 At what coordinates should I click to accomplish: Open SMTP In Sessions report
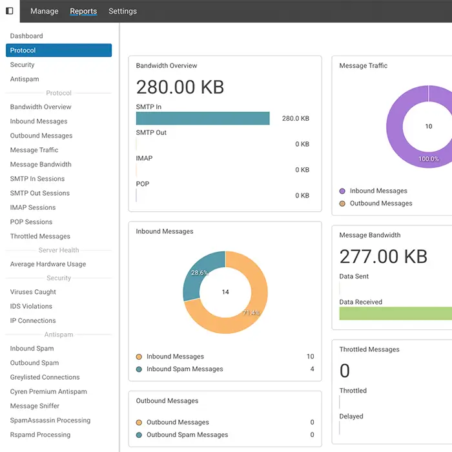[x=37, y=179]
